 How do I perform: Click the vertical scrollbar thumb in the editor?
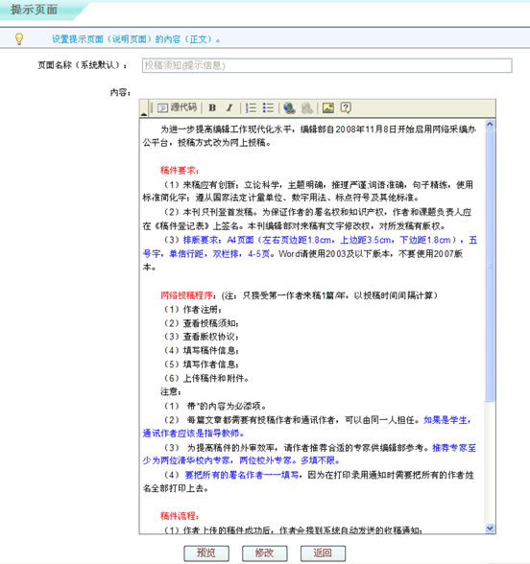pyautogui.click(x=490, y=266)
